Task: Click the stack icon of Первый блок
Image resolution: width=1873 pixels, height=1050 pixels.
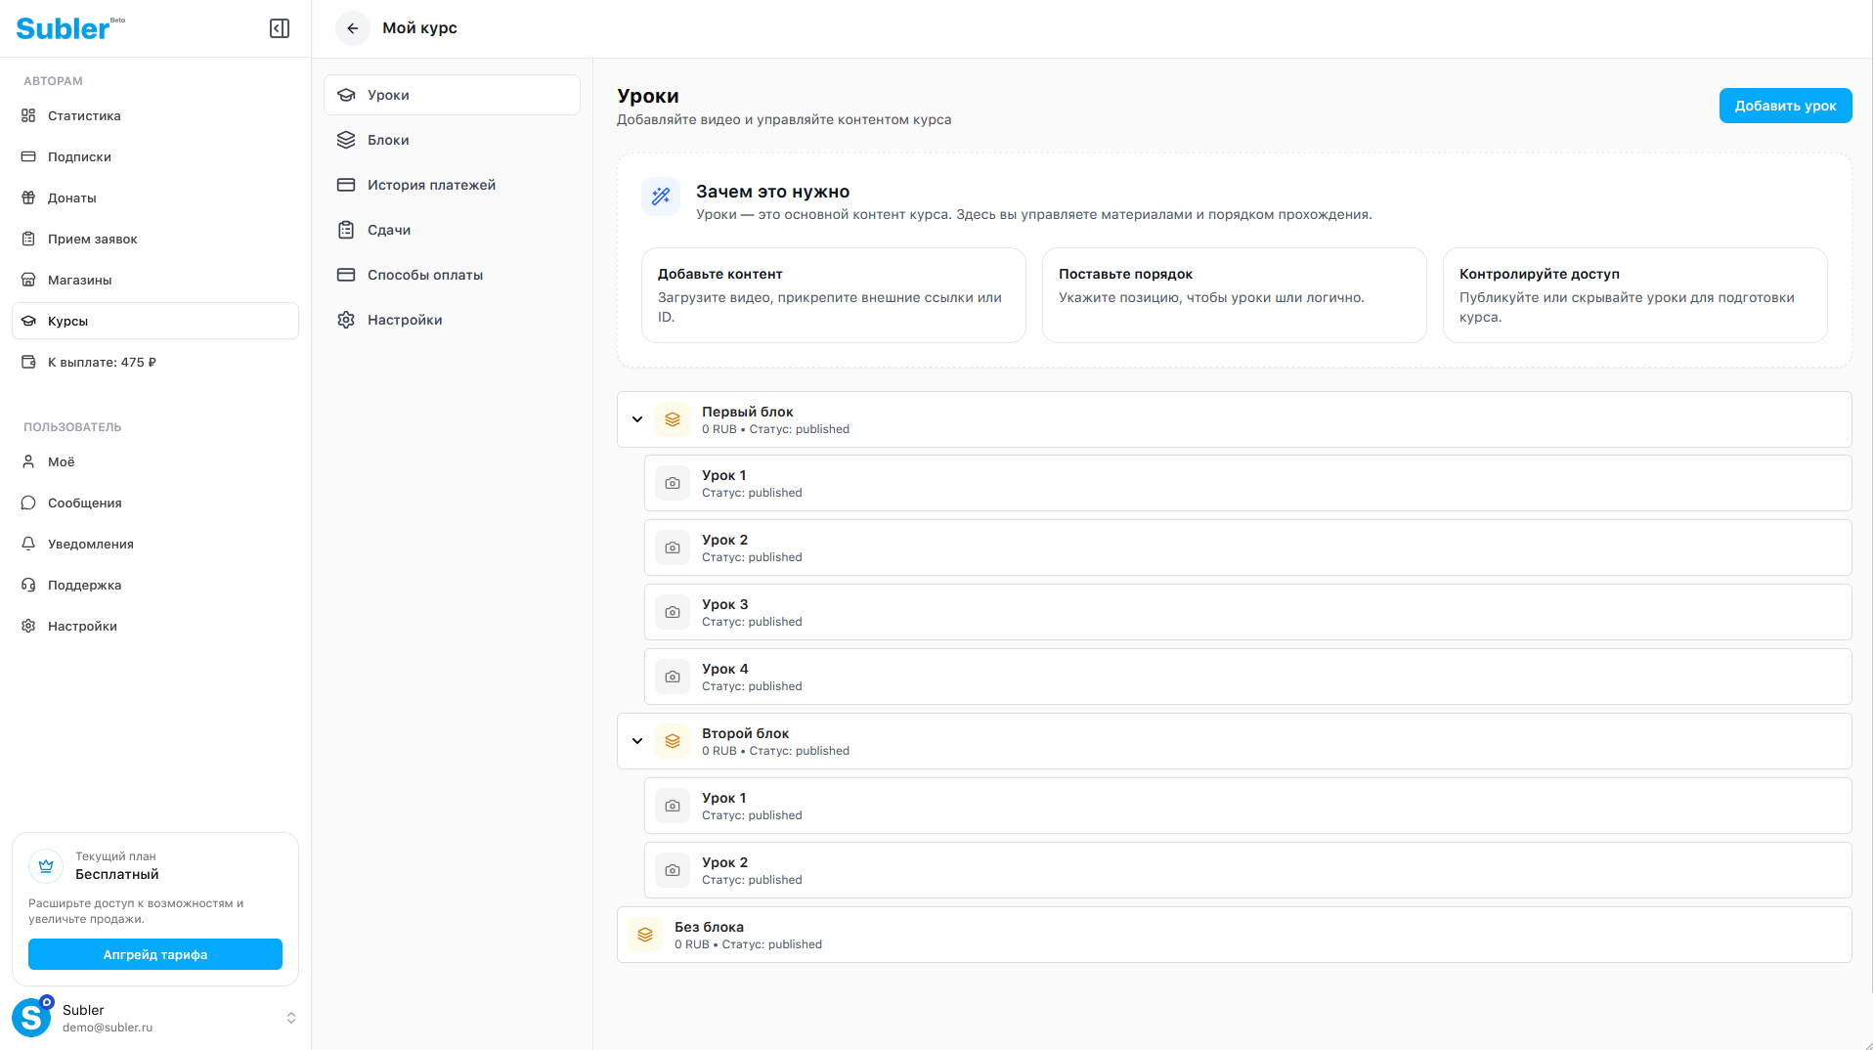Action: click(x=673, y=419)
